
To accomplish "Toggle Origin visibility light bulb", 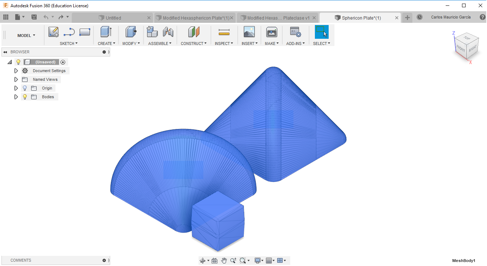I will point(25,88).
